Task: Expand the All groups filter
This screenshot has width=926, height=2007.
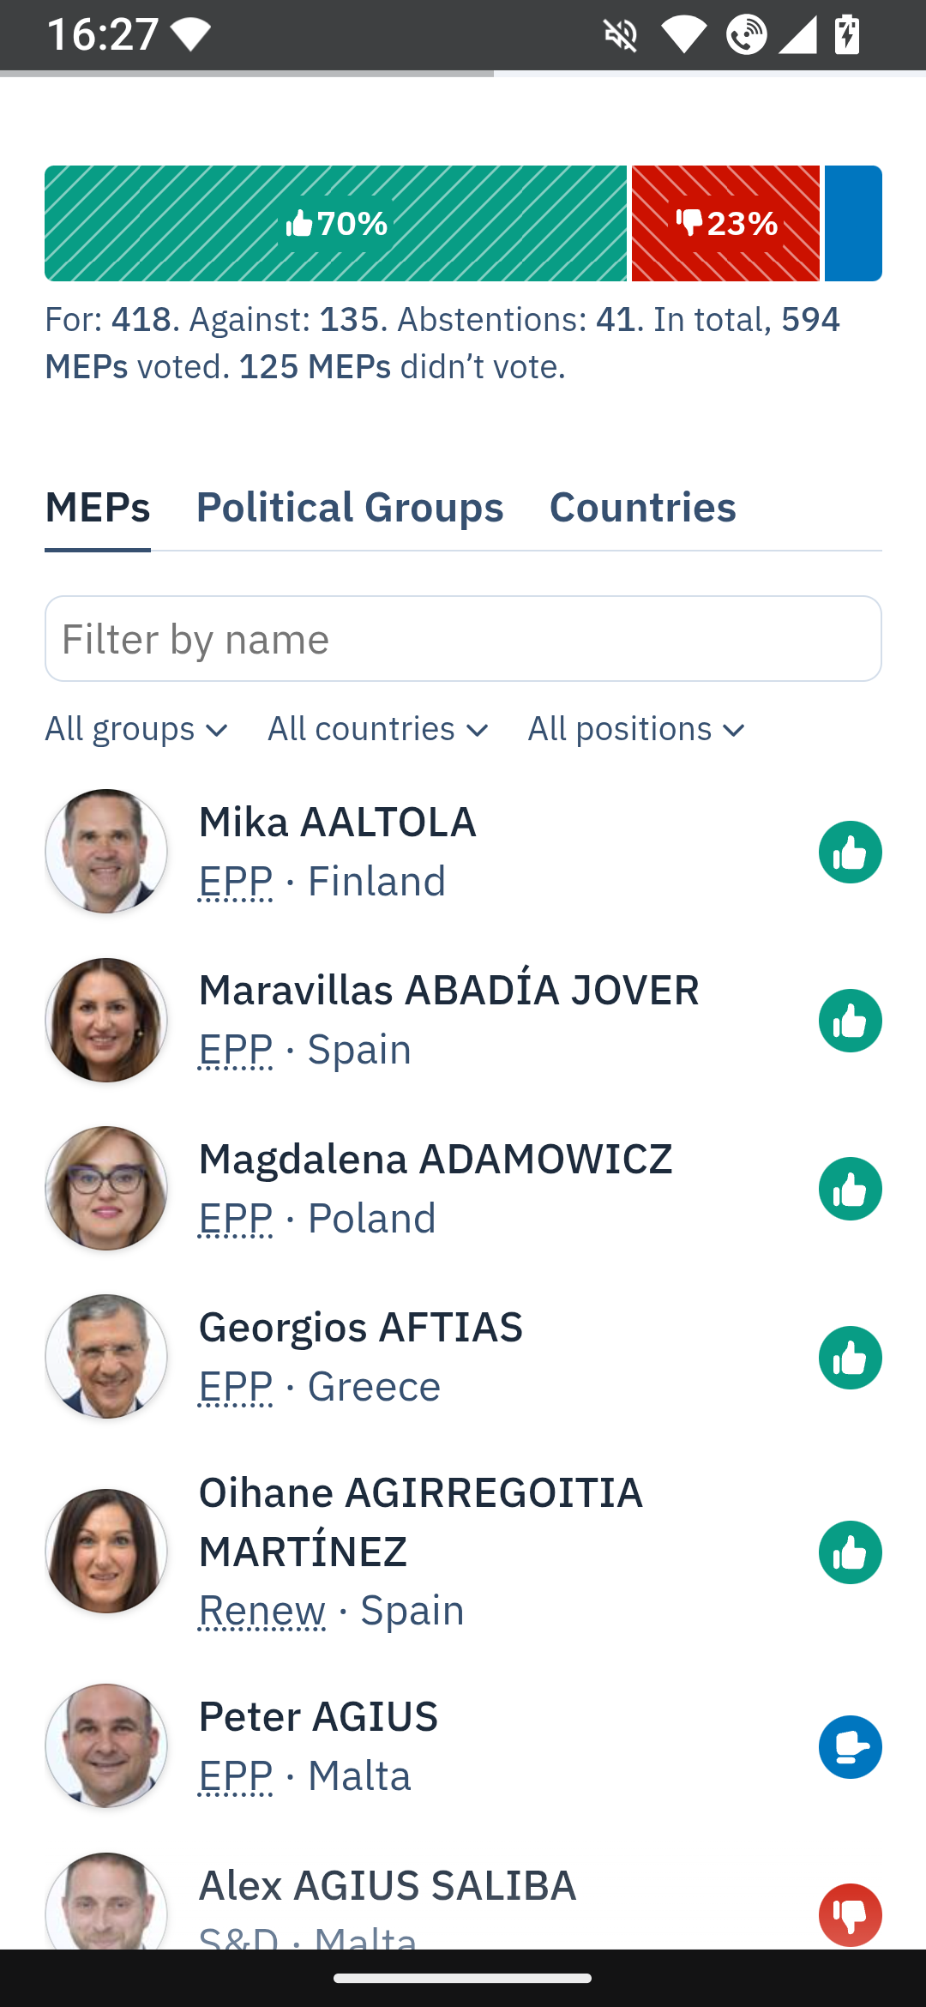Action: coord(136,730)
